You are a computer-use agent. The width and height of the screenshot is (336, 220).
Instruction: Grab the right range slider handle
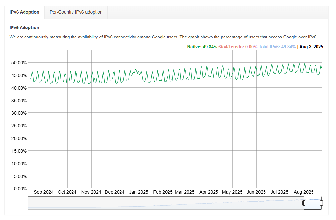tap(321, 203)
